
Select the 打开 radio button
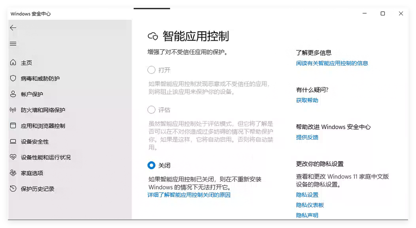[151, 70]
